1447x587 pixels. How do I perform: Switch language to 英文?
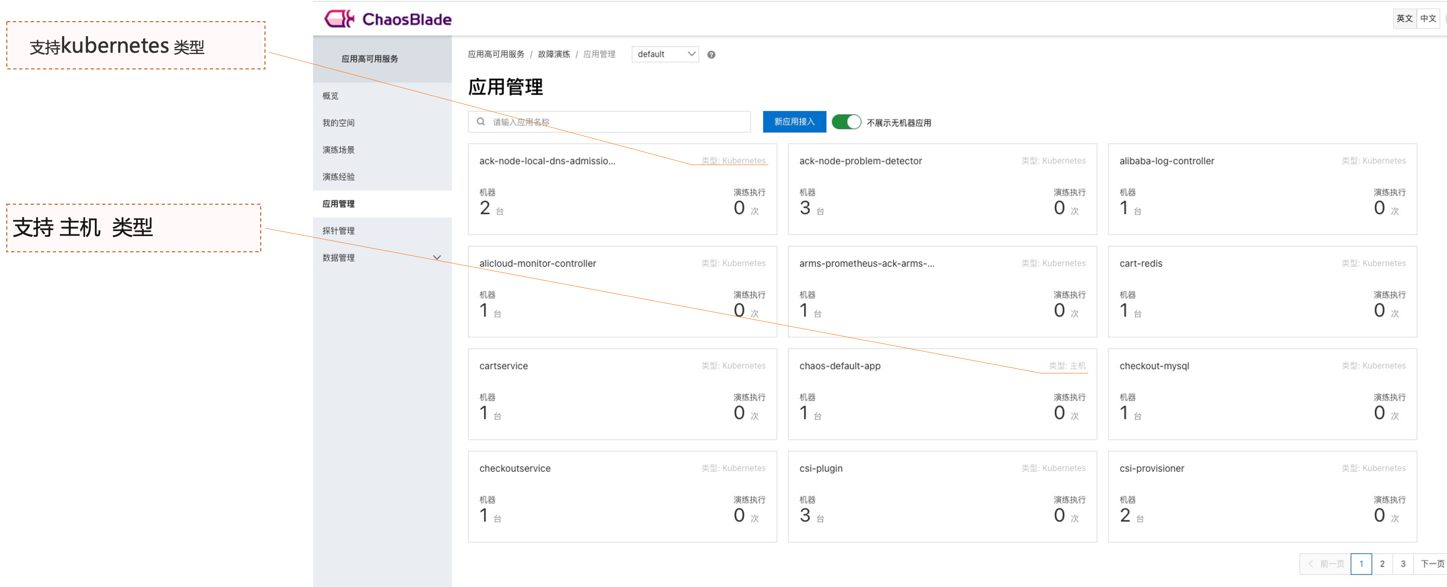tap(1404, 19)
